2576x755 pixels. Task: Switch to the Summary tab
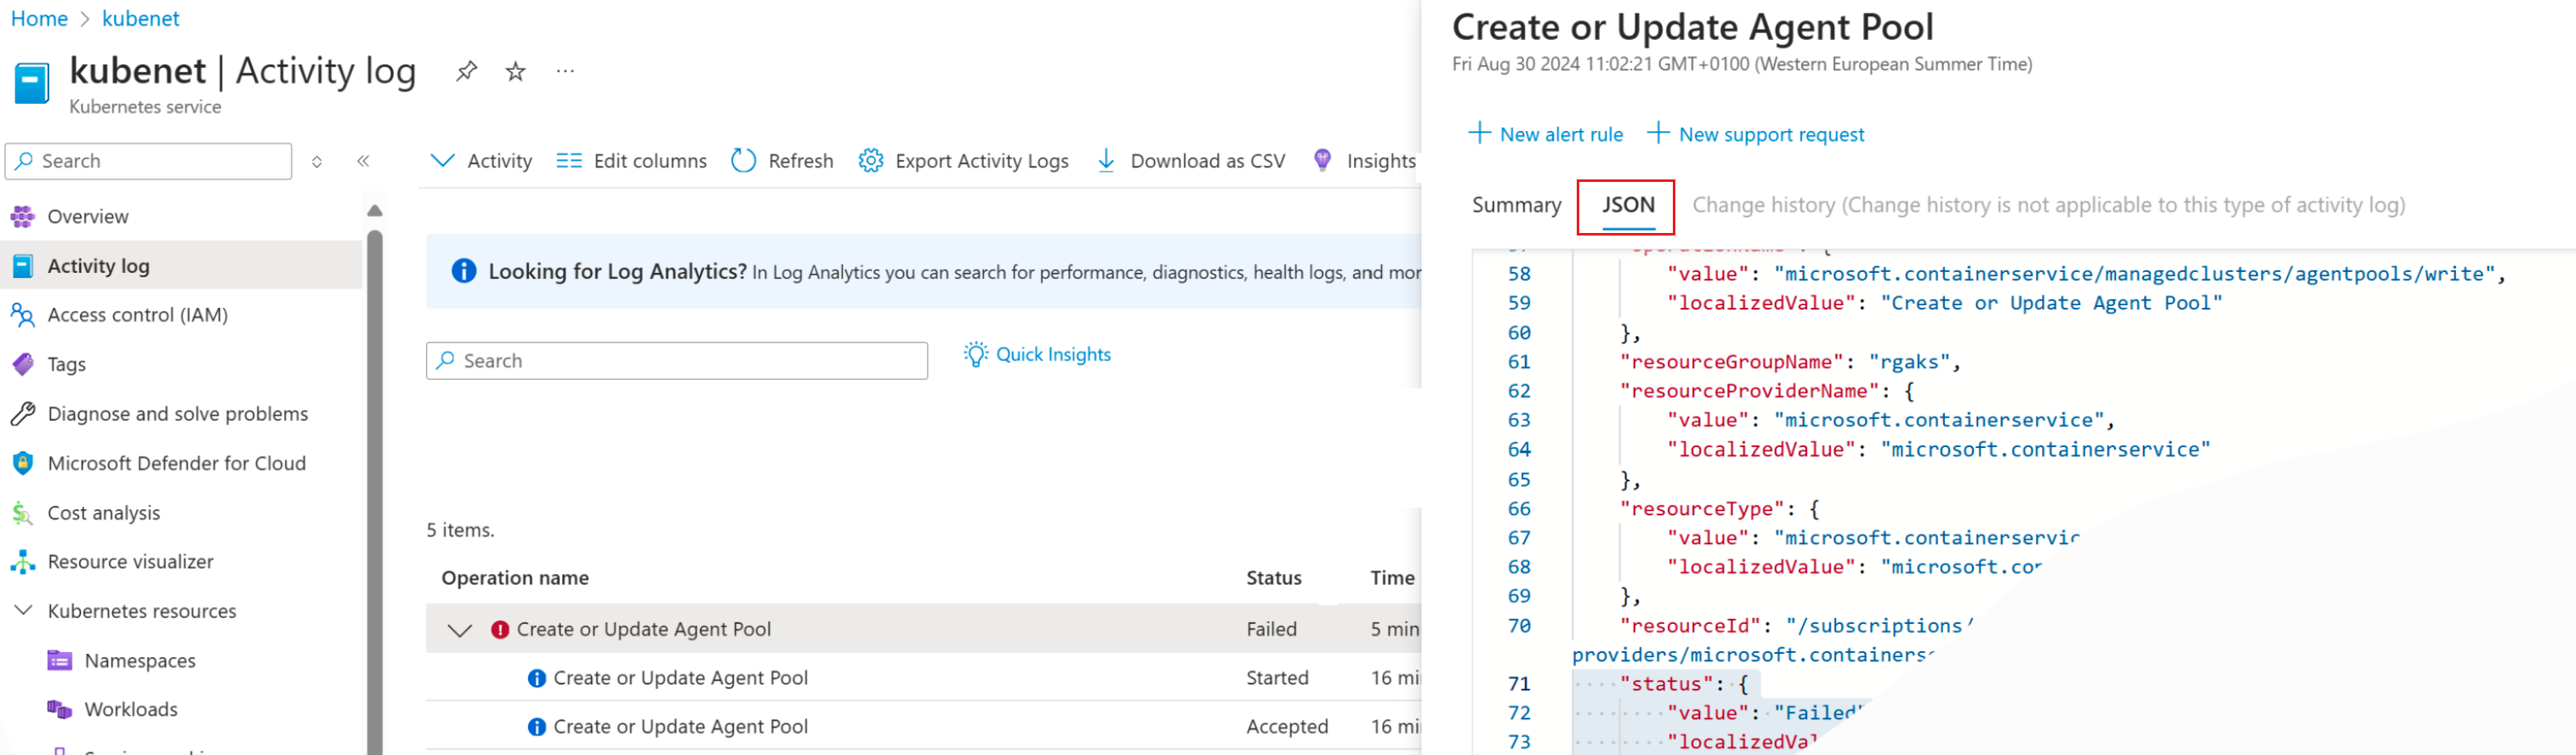click(x=1515, y=205)
